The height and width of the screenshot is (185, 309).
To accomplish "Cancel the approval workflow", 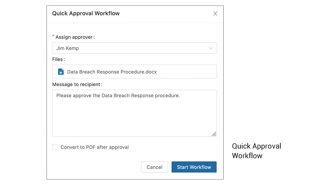I will (154, 167).
